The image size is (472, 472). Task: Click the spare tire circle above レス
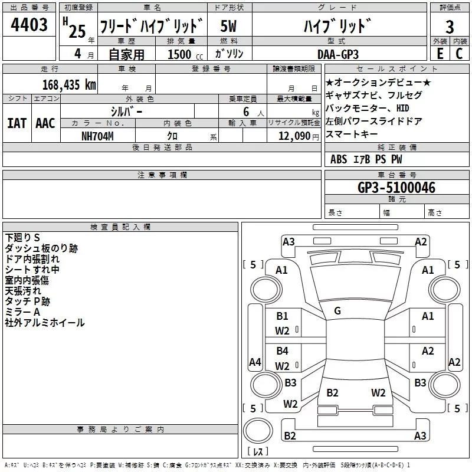258,431
